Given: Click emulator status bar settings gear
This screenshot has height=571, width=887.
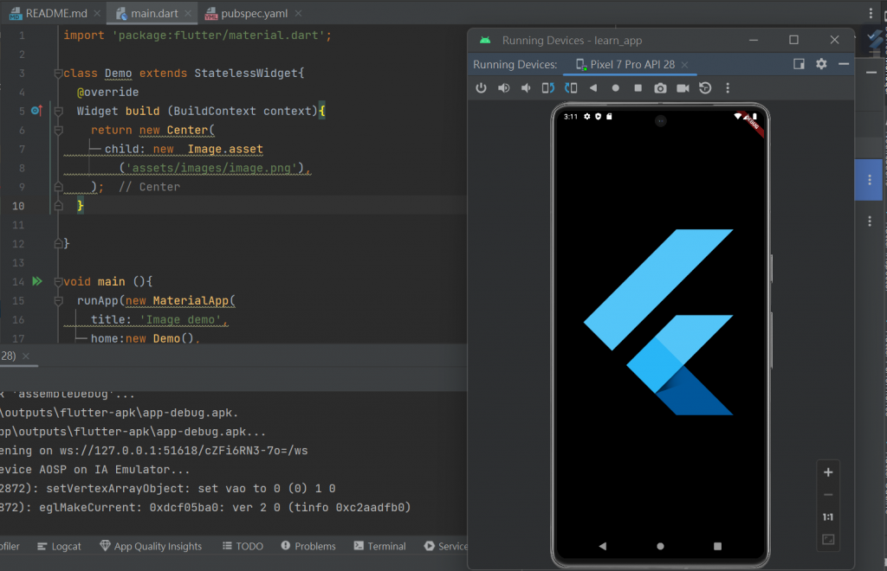Looking at the screenshot, I should (x=587, y=116).
